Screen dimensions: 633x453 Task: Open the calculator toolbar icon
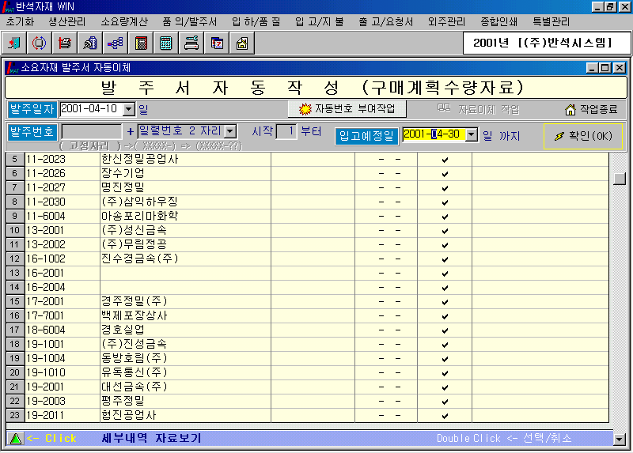coord(165,43)
